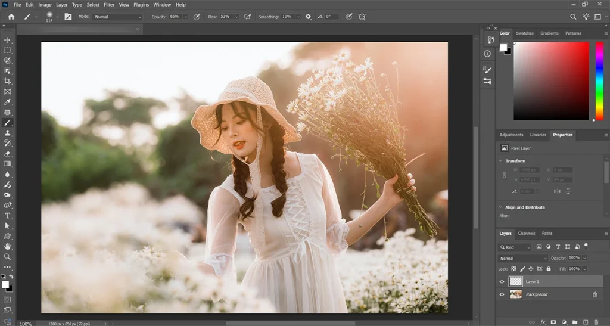This screenshot has width=610, height=326.
Task: Click the hue spectrum slider strip
Action: coord(599,80)
